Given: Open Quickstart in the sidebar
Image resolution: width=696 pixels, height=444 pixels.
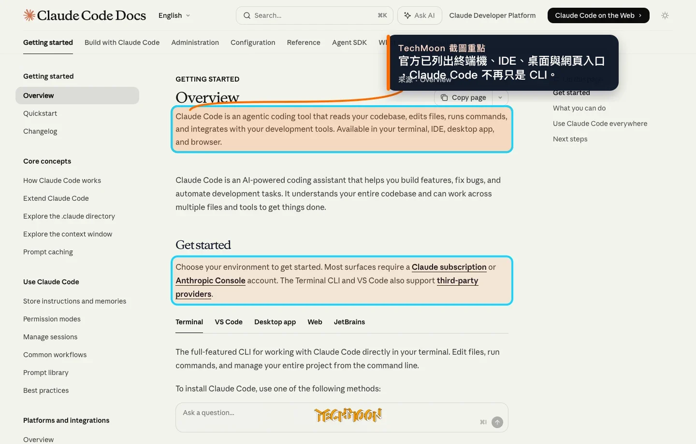Looking at the screenshot, I should [x=40, y=113].
